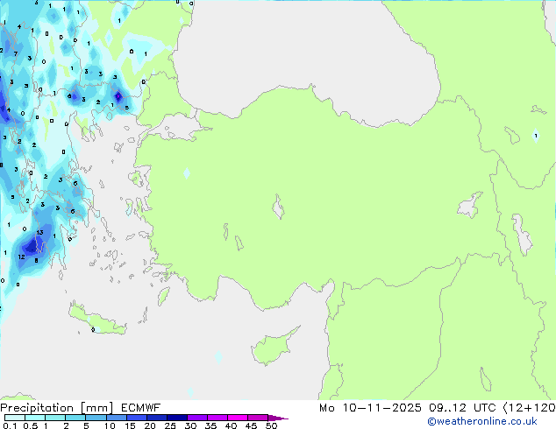Click the 15–20 mm legend color box
The image size is (556, 429).
pyautogui.click(x=136, y=418)
